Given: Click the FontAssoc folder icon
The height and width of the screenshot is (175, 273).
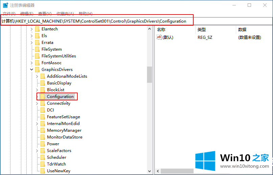Looking at the screenshot, I should [37, 63].
